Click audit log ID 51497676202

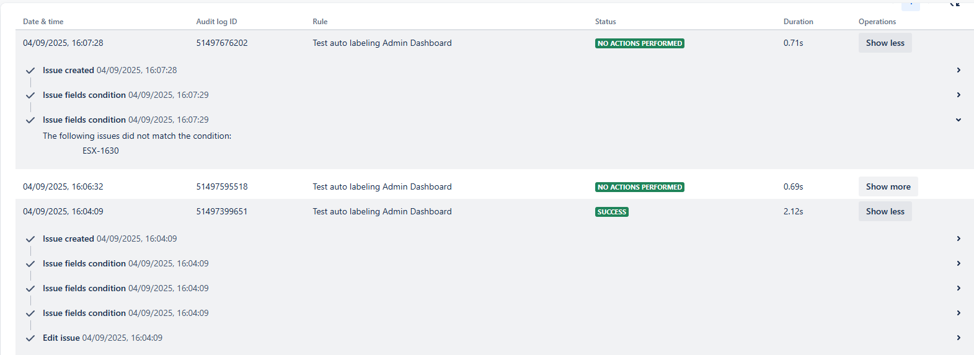[x=222, y=43]
